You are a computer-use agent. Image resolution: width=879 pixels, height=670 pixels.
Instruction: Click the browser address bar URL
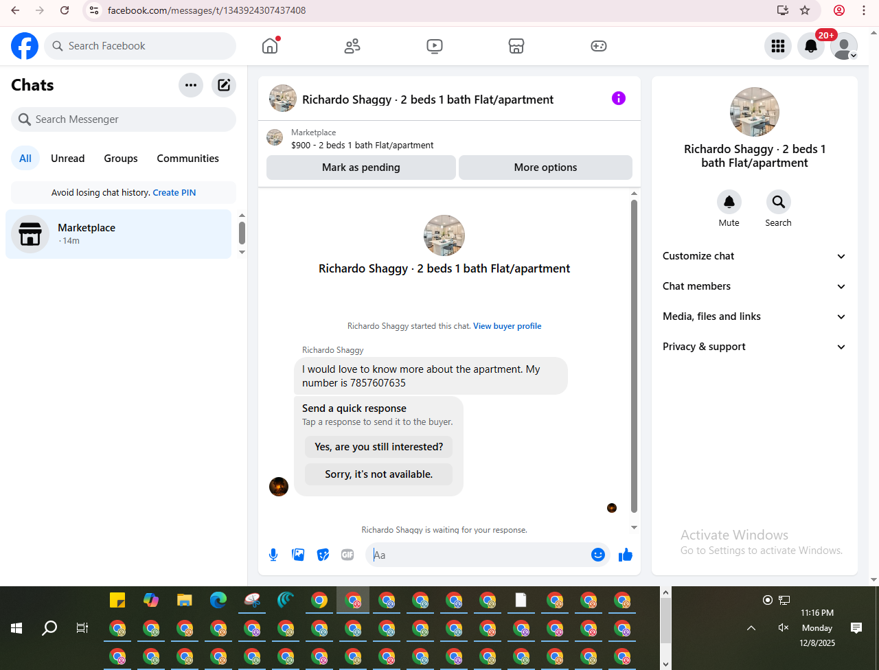coord(207,10)
